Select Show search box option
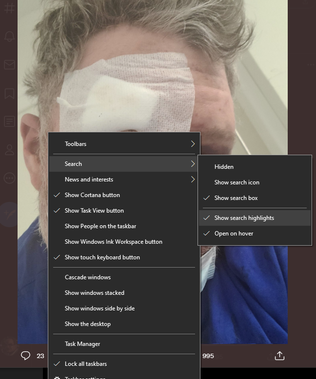The image size is (316, 379). click(x=255, y=198)
